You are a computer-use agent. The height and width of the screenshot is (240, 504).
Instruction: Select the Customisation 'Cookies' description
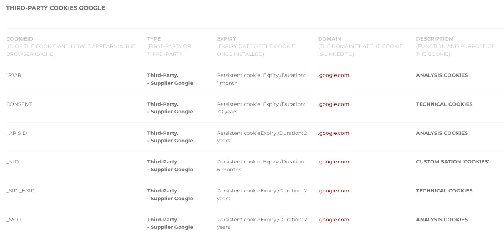453,162
